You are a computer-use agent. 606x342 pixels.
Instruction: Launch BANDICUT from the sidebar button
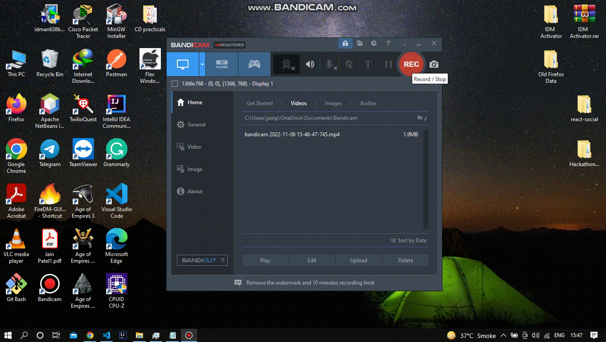(202, 260)
